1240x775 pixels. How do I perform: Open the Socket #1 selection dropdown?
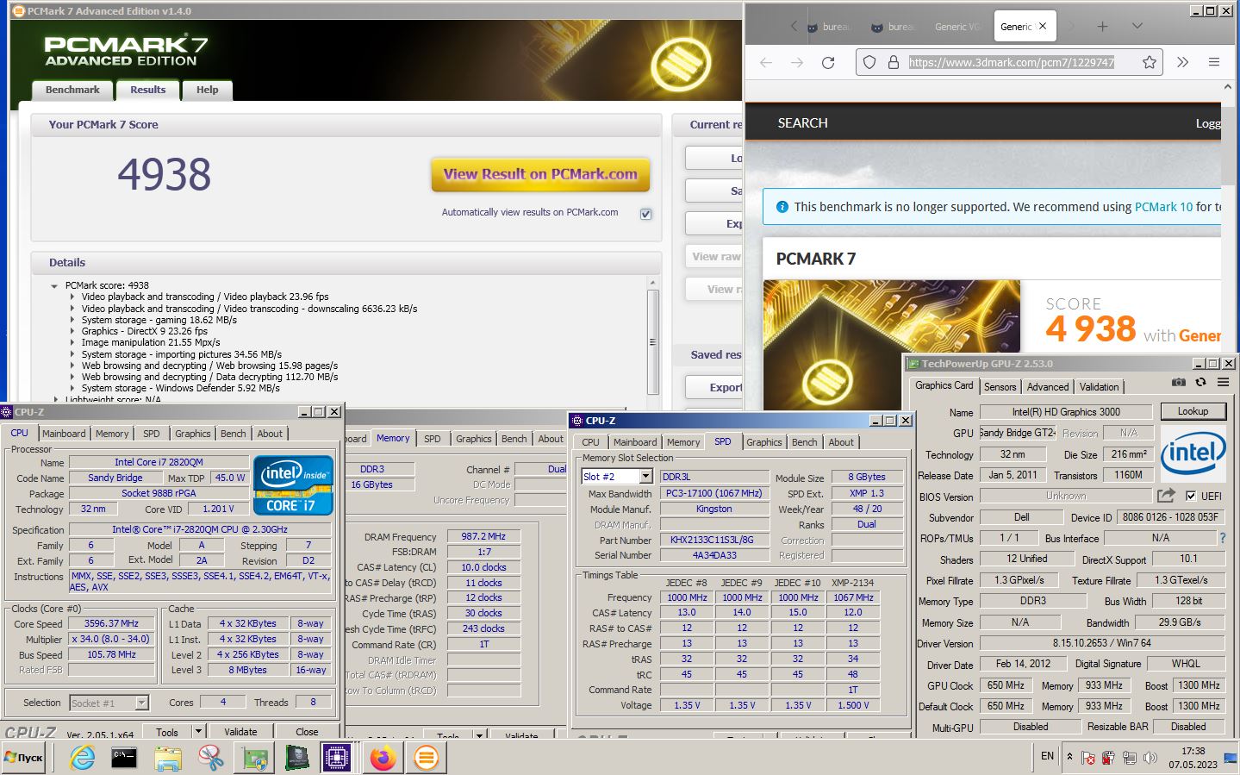coord(141,703)
